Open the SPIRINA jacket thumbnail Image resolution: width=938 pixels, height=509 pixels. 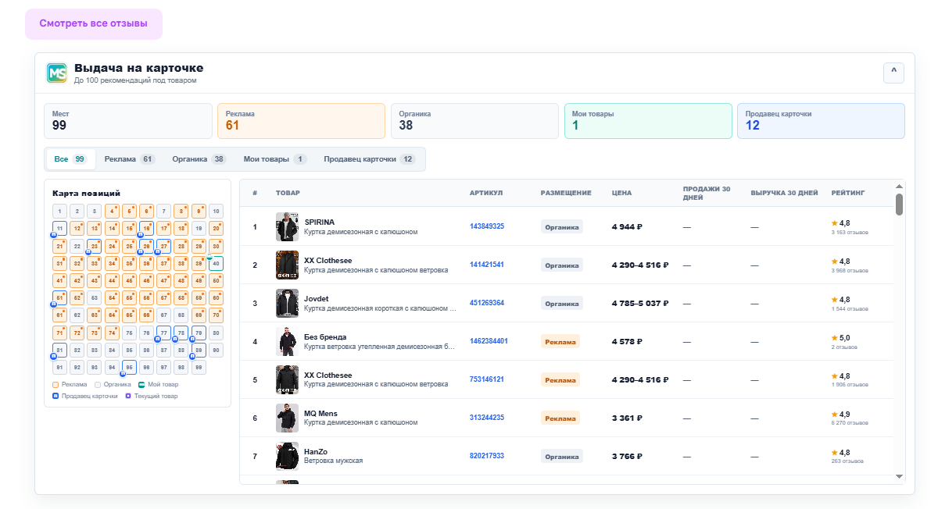point(287,226)
